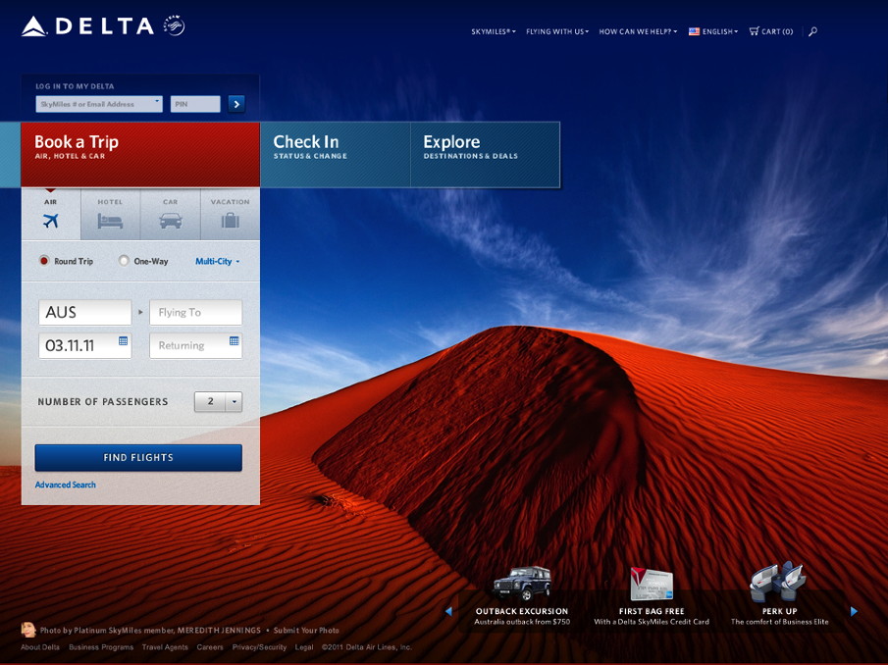This screenshot has height=665, width=888.
Task: Switch to Check In tab
Action: pos(336,154)
